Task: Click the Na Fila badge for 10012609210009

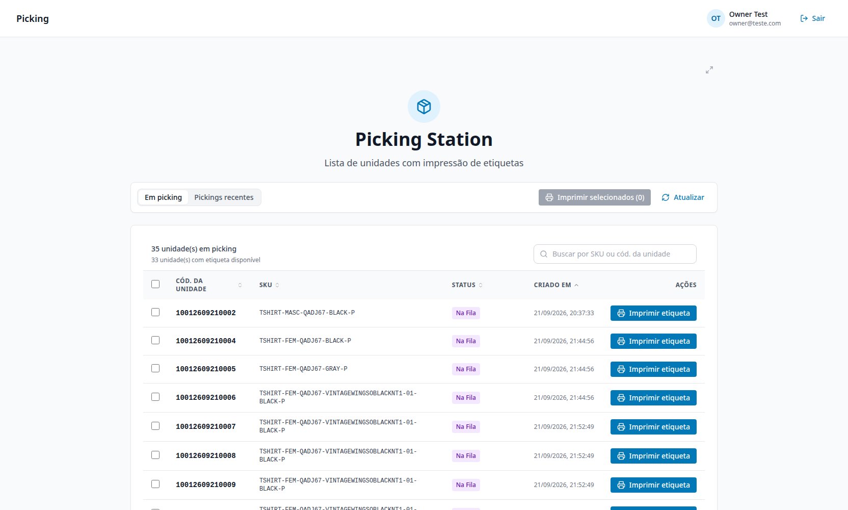Action: [466, 485]
